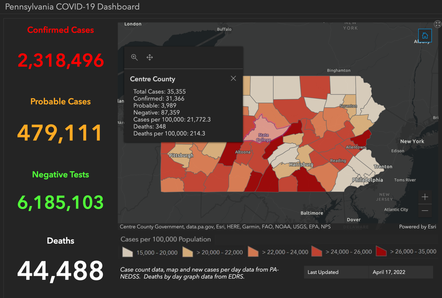Expand the map to fullscreen

pos(437,24)
